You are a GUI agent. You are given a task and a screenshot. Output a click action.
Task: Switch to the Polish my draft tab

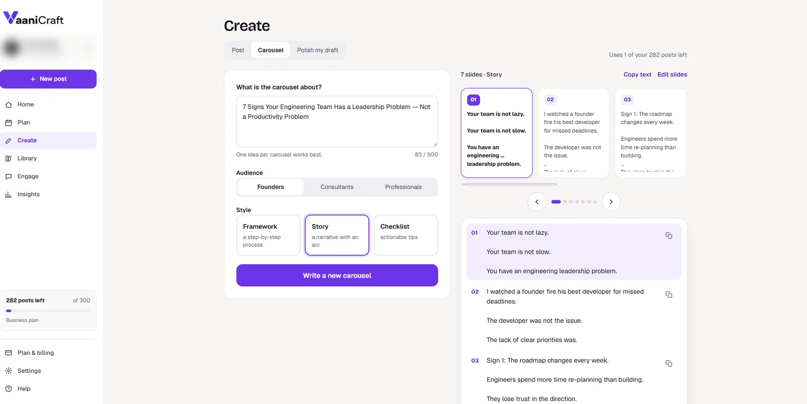click(318, 50)
